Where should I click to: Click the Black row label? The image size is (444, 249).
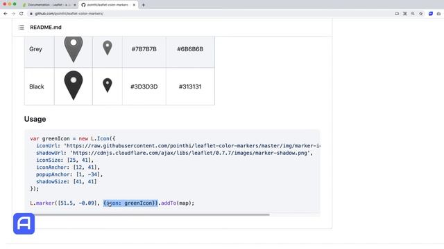point(37,86)
